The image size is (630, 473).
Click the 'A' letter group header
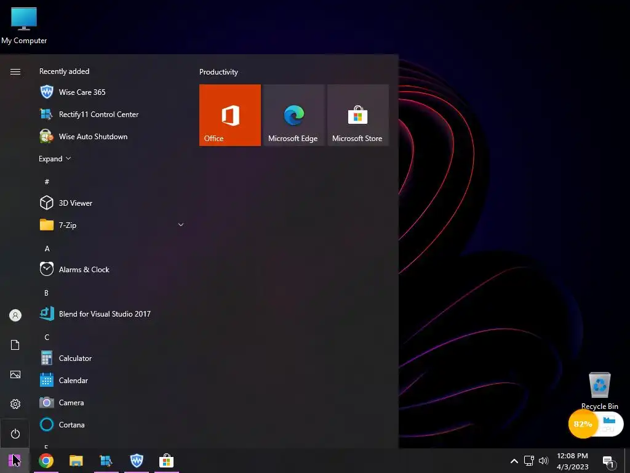pos(47,249)
